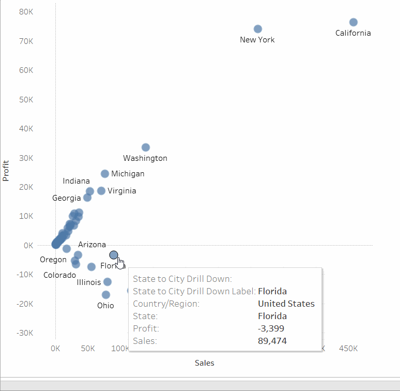Click the Profit axis title
Viewport: 400px width, 391px height.
coord(6,170)
